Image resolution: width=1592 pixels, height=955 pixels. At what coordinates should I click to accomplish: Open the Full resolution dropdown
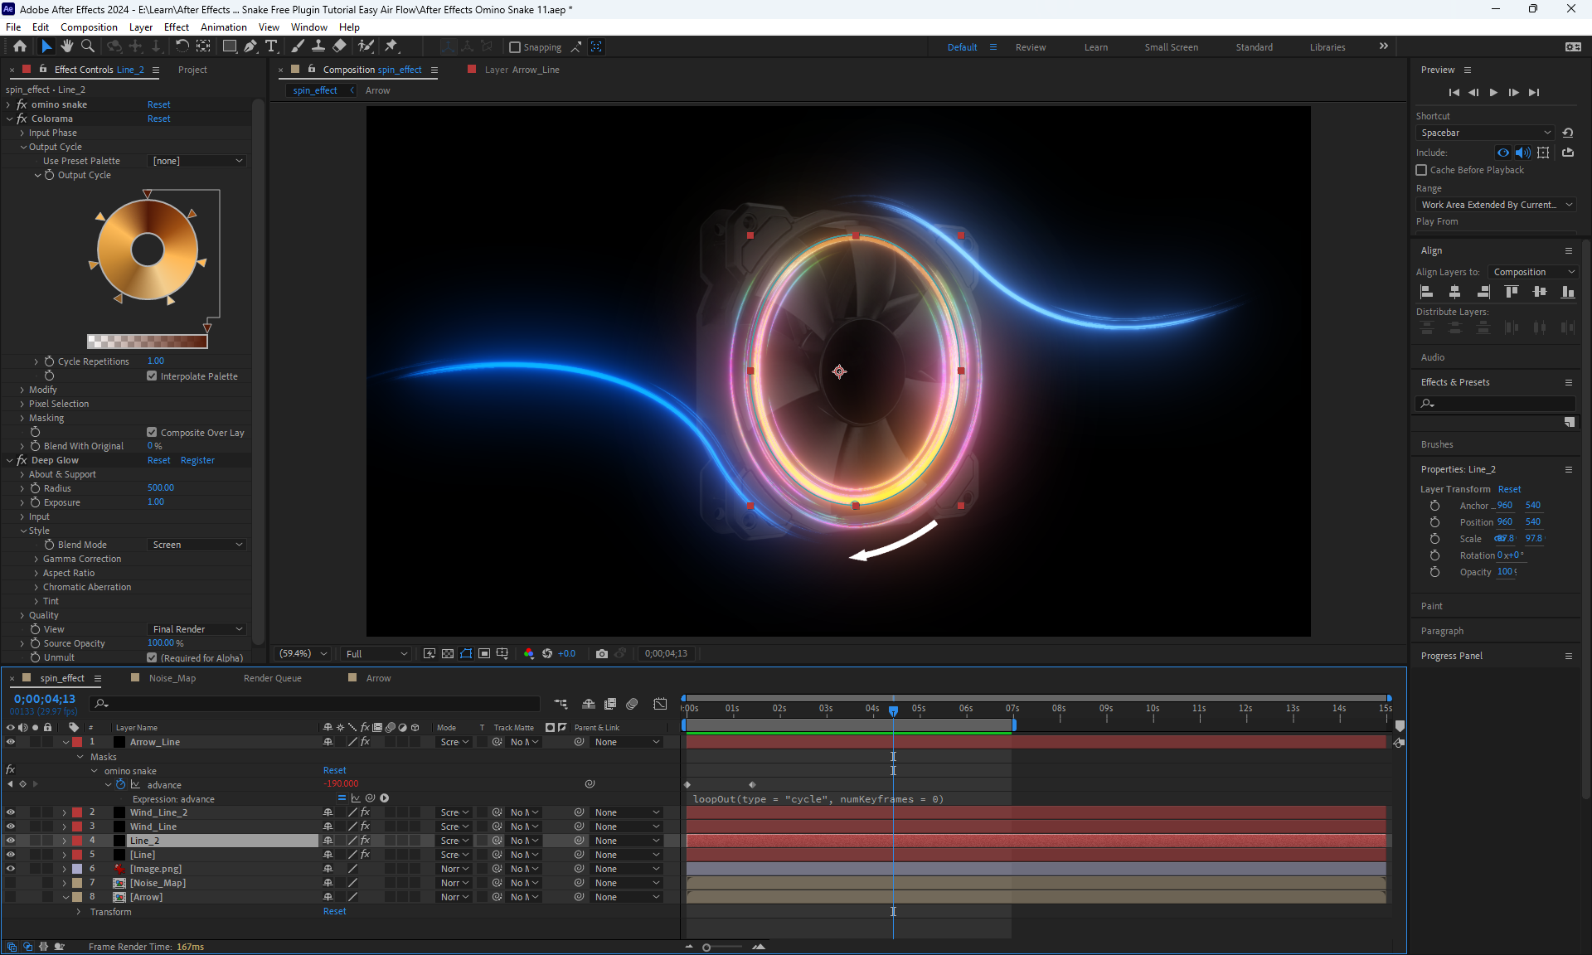point(376,653)
